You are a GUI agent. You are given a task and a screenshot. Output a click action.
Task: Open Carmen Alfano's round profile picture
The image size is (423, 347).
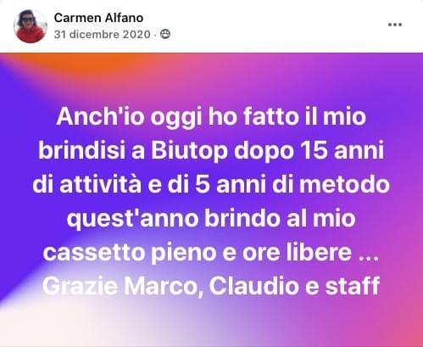(31, 26)
